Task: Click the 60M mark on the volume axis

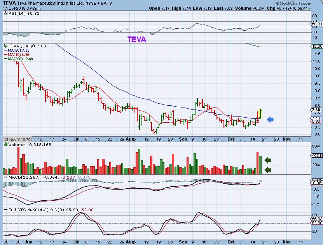Action: click(x=316, y=146)
